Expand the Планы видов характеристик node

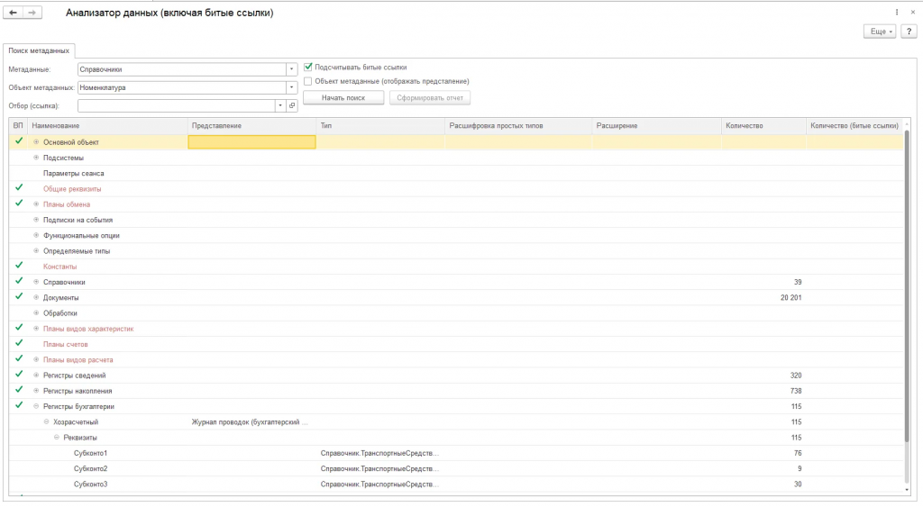click(36, 329)
